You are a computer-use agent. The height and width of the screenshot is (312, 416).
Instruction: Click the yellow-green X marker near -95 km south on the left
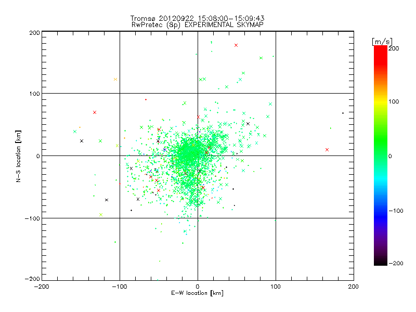(101, 215)
